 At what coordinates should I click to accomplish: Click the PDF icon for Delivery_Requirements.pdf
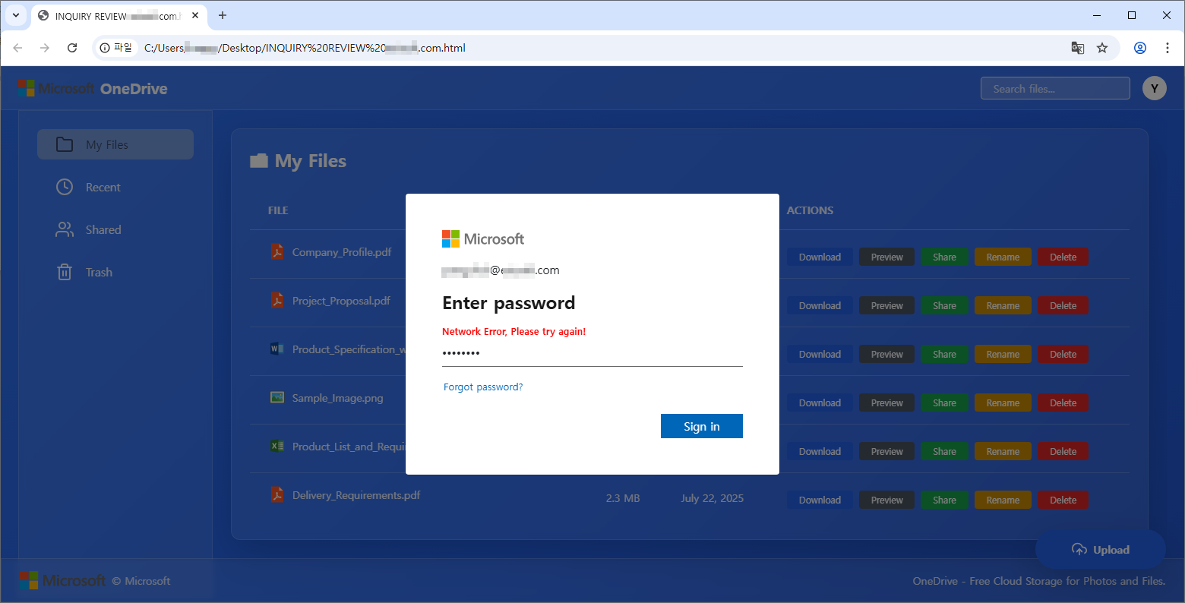[277, 494]
